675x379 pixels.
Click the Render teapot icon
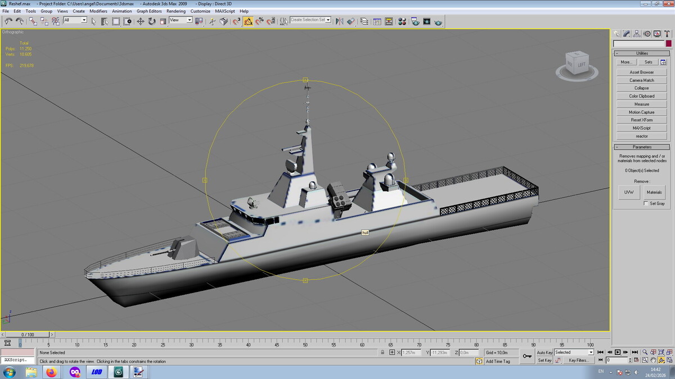pos(438,21)
